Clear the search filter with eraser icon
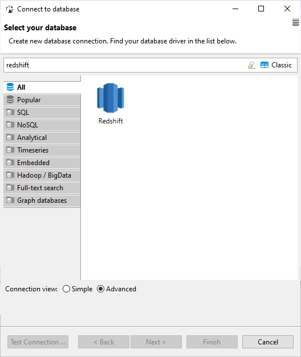The image size is (301, 357). [252, 65]
